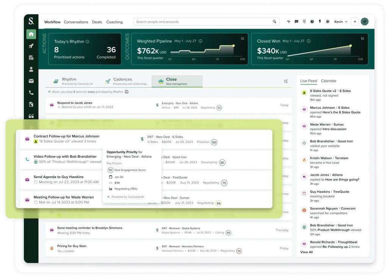Switch to the Conversations tab
The height and width of the screenshot is (277, 388).
[x=76, y=22]
